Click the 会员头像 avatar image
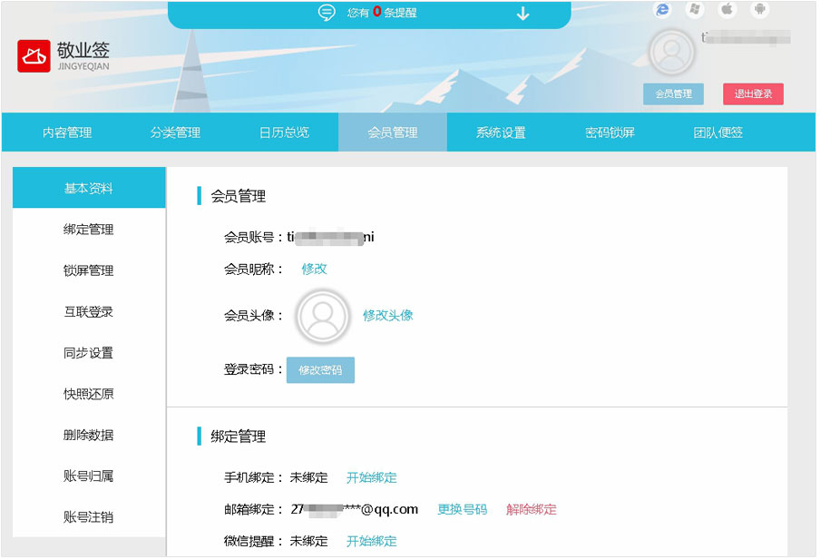This screenshot has height=559, width=820. point(323,316)
